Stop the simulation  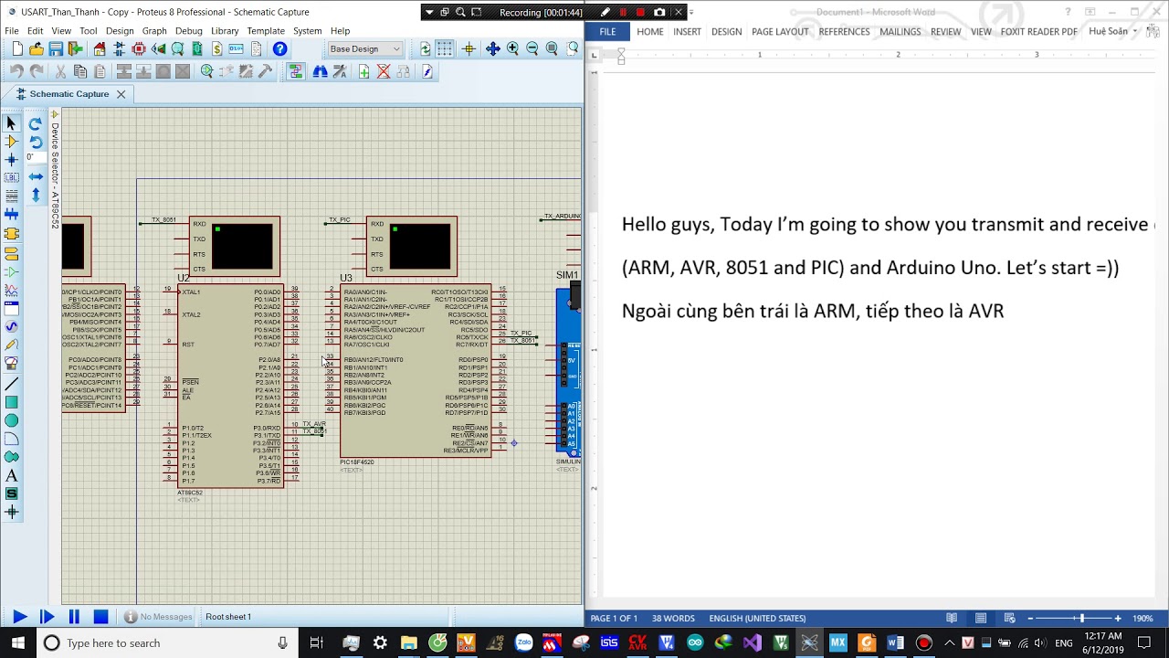(101, 617)
